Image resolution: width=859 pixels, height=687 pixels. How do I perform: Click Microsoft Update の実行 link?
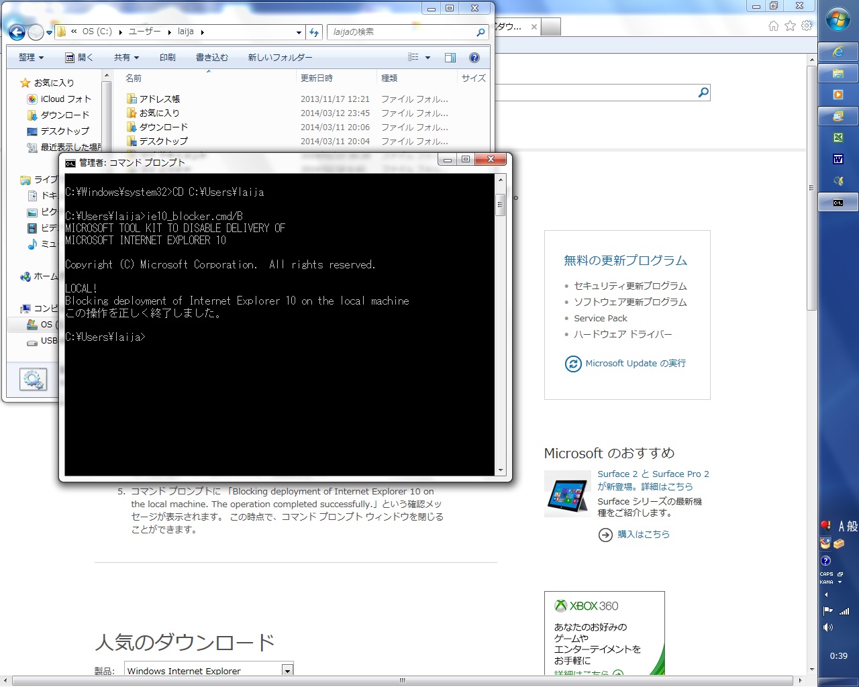(x=636, y=364)
